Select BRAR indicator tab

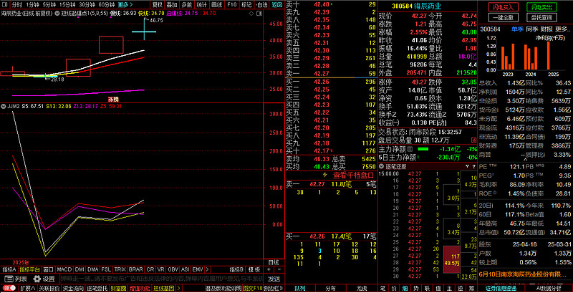pyautogui.click(x=136, y=269)
